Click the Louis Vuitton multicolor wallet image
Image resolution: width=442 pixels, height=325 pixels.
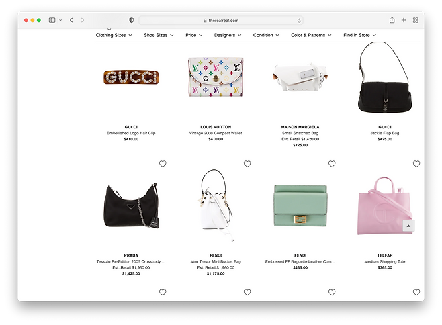pos(216,77)
